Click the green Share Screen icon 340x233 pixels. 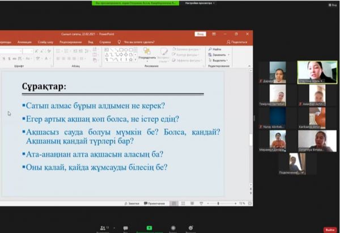(x=147, y=227)
